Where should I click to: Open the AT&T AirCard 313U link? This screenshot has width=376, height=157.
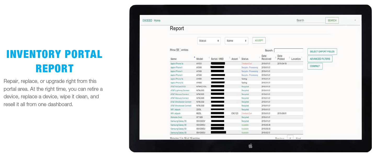coord(178,87)
